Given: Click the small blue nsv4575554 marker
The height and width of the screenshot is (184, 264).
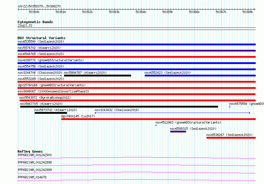Looking at the screenshot, I should (230, 107).
